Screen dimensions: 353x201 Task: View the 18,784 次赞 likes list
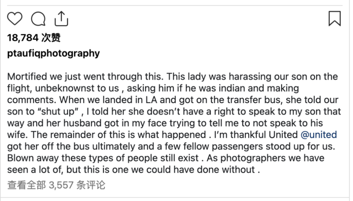[34, 37]
